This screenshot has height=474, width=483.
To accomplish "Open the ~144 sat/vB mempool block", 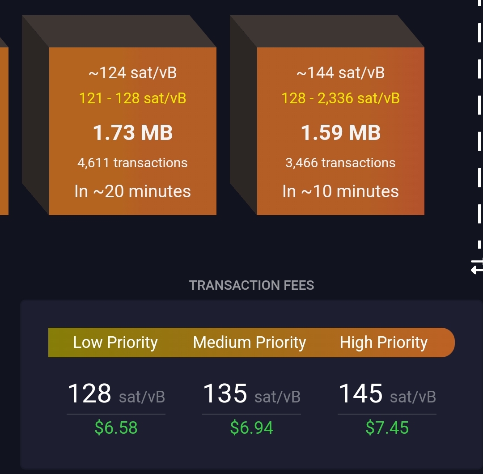I will [x=340, y=131].
